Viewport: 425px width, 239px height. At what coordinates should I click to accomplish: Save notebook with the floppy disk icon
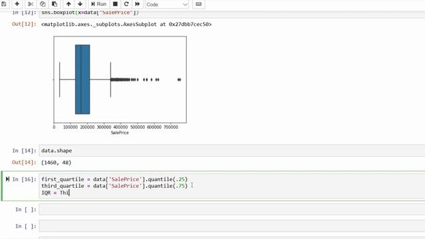coord(3,4)
